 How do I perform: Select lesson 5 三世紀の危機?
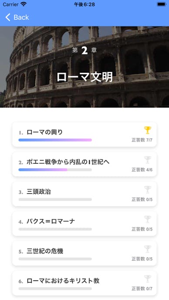84,253
